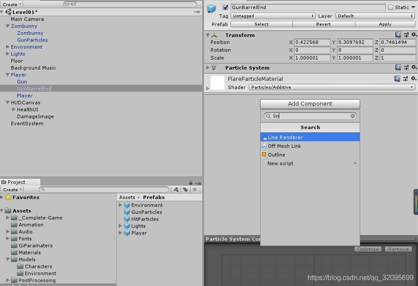Click GunParticles prefab cube icon

pyautogui.click(x=127, y=212)
